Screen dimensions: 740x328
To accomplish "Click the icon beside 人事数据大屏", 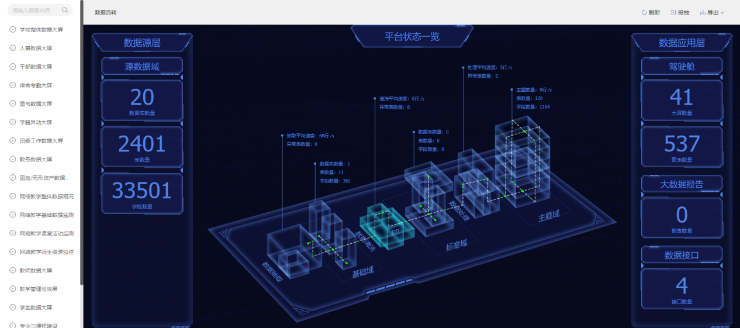I will pyautogui.click(x=13, y=48).
